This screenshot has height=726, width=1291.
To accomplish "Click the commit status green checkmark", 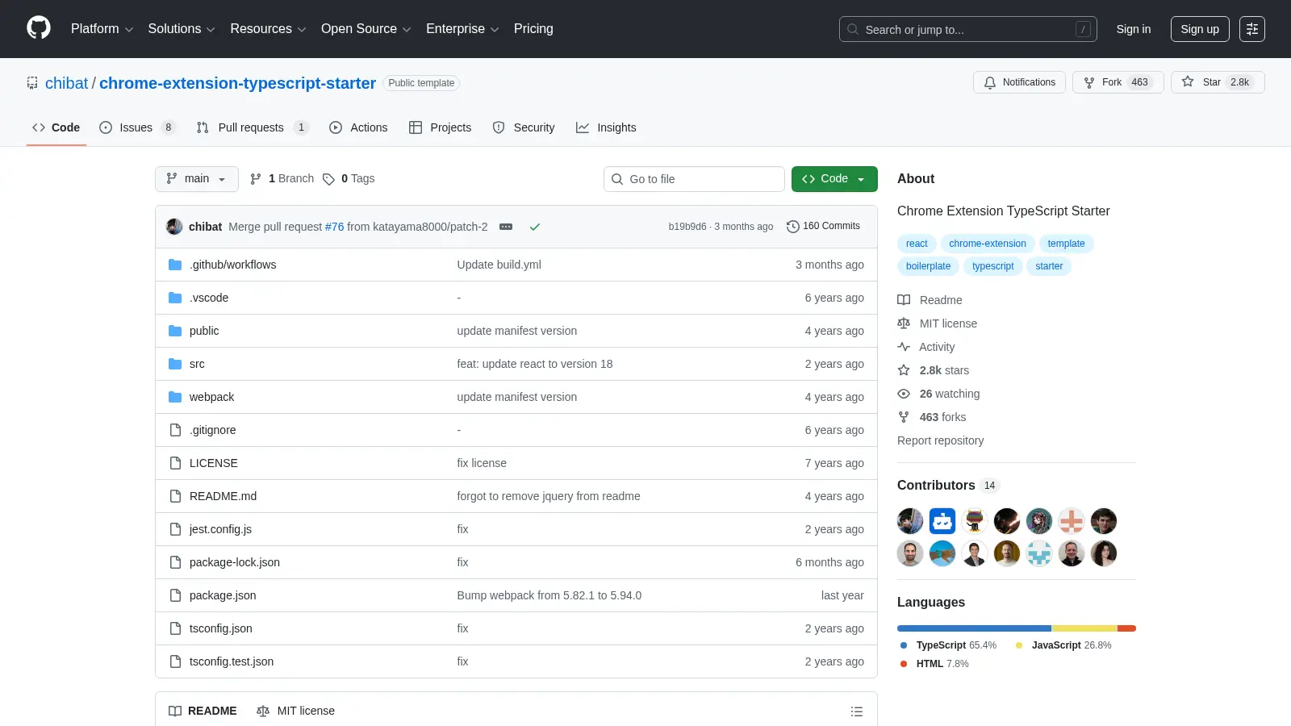I will click(534, 227).
